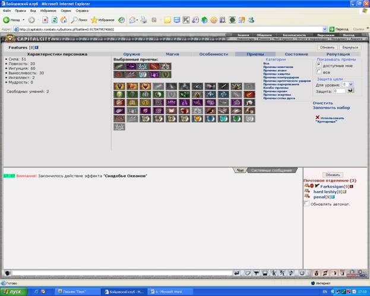370x296 pixels.
Task: Apply target protection with the arrow button
Action: coord(350,90)
